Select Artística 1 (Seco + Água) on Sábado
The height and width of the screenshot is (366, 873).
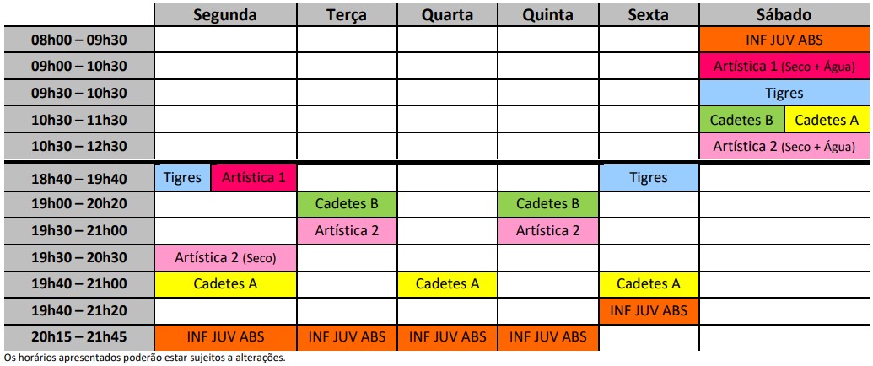785,67
